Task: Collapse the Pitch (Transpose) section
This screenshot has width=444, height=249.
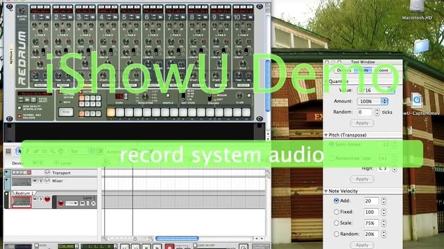Action: coord(326,136)
